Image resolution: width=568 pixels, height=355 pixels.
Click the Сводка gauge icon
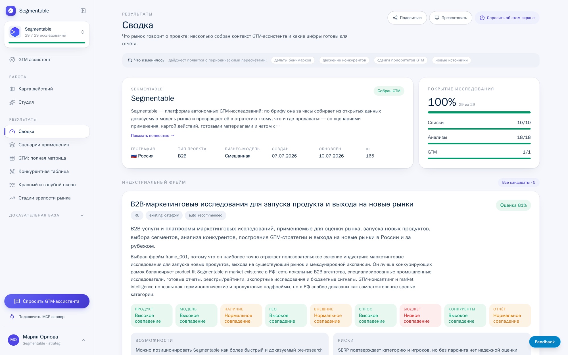coord(12,131)
